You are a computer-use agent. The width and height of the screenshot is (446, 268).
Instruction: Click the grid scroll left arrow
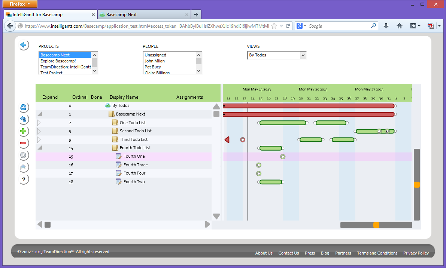click(x=40, y=224)
